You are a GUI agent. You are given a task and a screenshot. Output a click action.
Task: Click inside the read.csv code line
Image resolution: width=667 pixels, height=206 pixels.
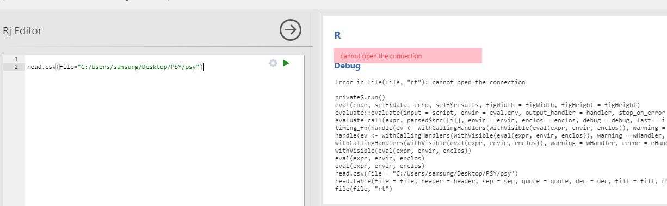tap(115, 67)
